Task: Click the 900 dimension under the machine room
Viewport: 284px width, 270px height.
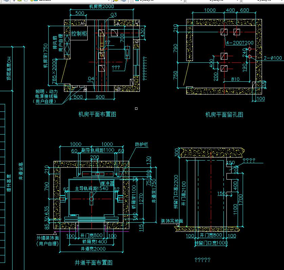Action: [100, 97]
